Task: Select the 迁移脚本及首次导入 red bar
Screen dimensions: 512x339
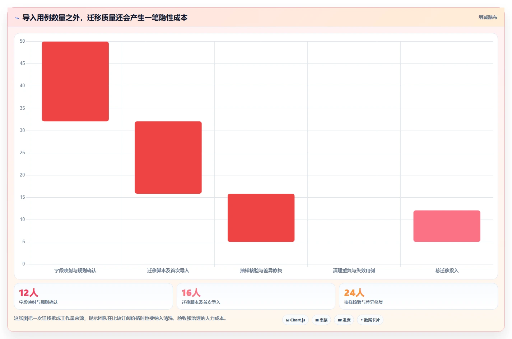Action: 168,157
